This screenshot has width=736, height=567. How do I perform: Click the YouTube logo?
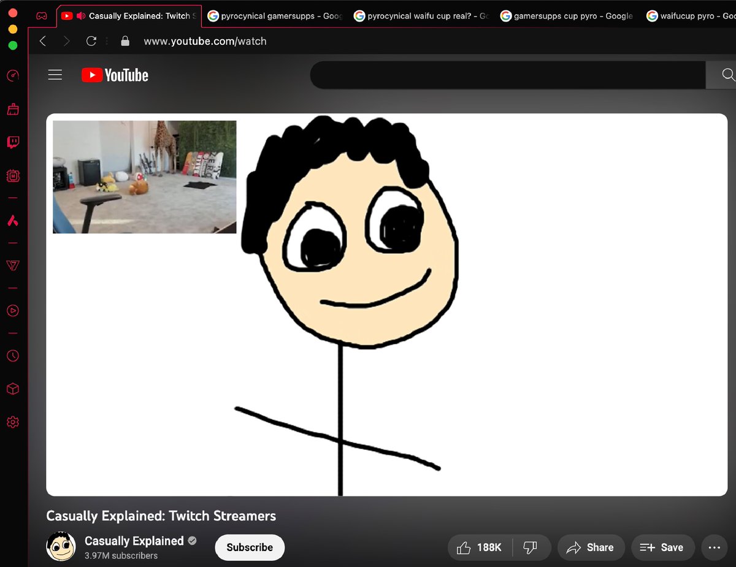point(115,75)
